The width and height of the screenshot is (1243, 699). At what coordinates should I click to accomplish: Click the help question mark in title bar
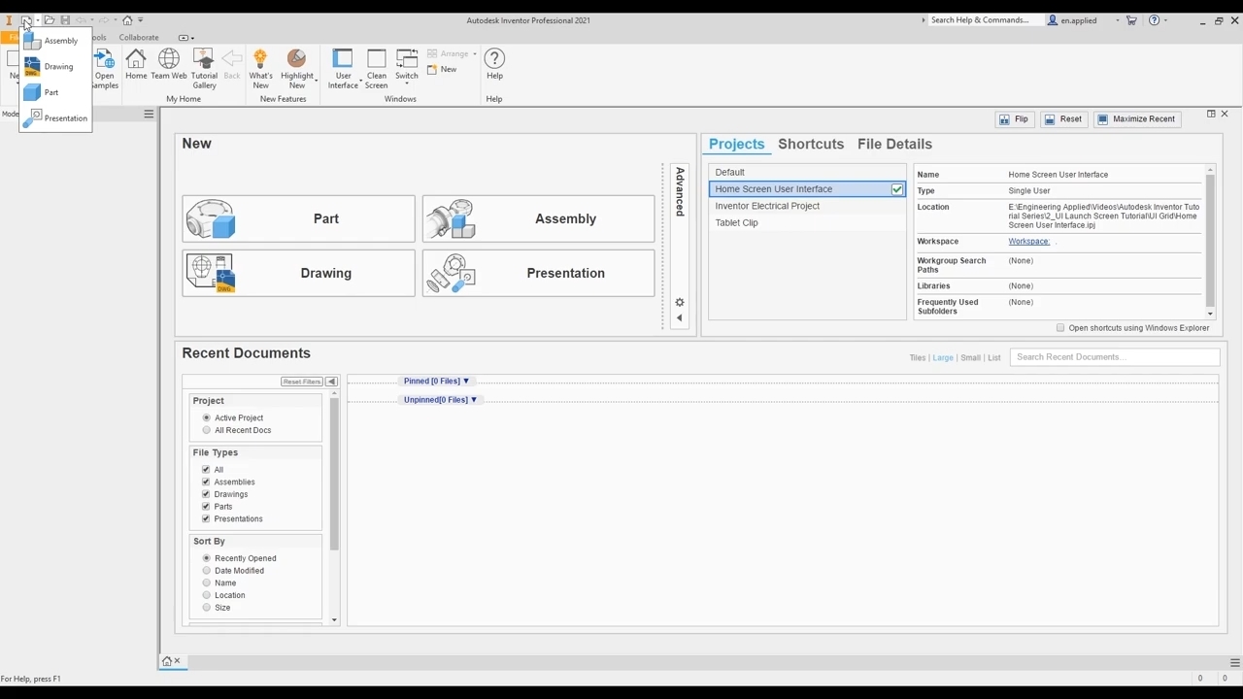coord(1154,19)
